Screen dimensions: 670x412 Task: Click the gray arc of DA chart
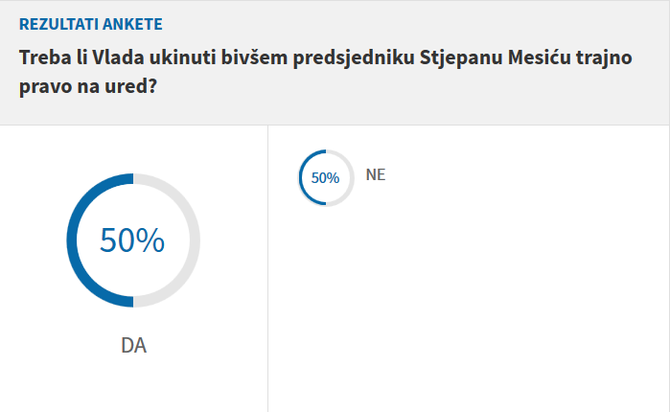pyautogui.click(x=195, y=240)
